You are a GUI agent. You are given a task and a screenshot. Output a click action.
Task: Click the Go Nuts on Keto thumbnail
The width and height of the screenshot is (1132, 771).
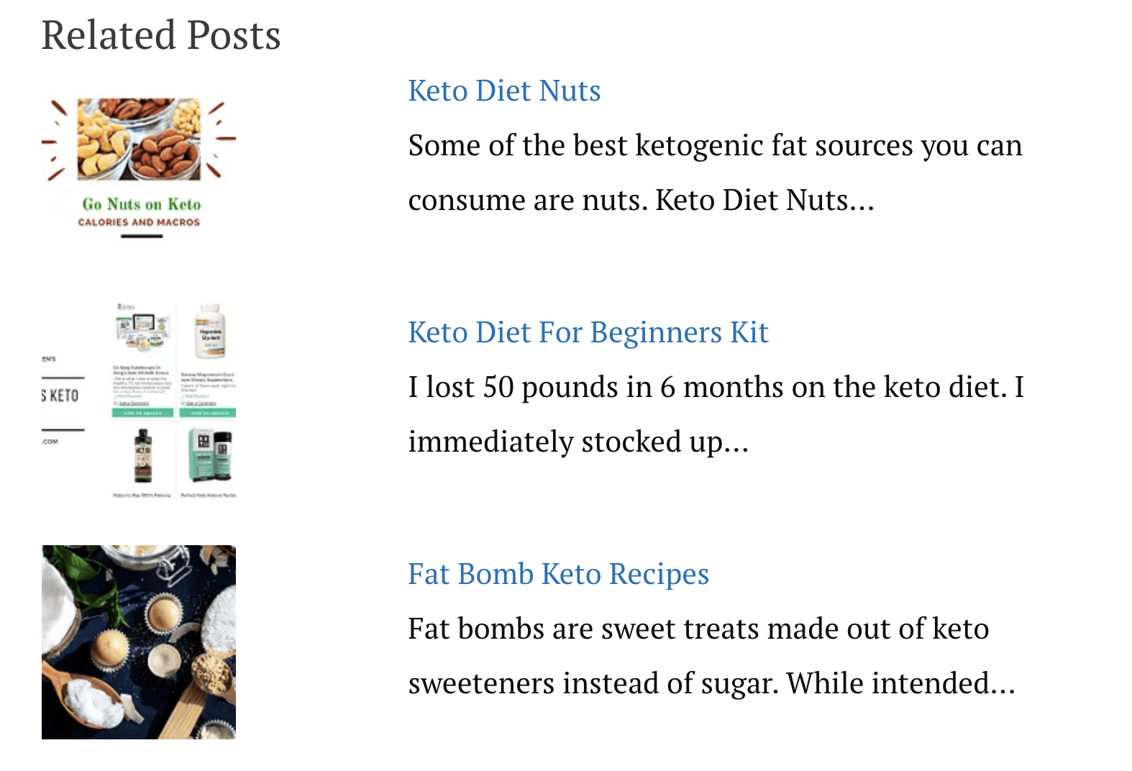[x=139, y=167]
